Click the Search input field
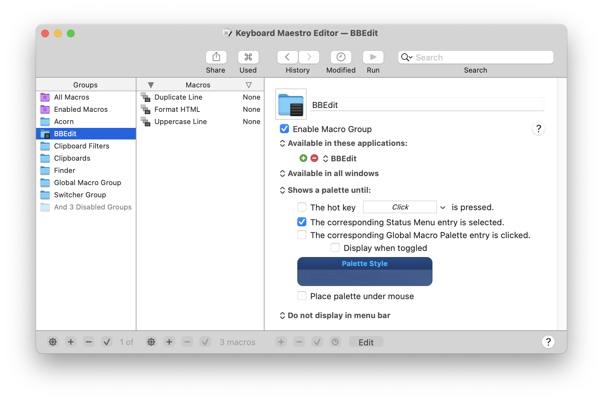 click(x=482, y=57)
